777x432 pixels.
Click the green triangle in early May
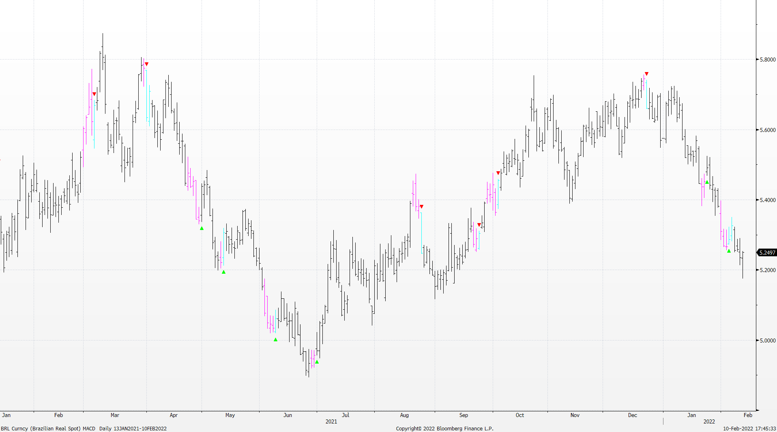223,272
